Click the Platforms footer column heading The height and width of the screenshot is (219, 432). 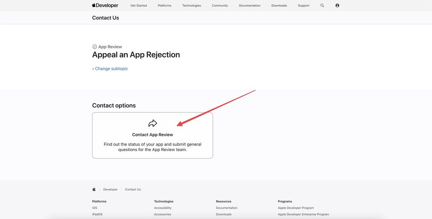(x=99, y=201)
